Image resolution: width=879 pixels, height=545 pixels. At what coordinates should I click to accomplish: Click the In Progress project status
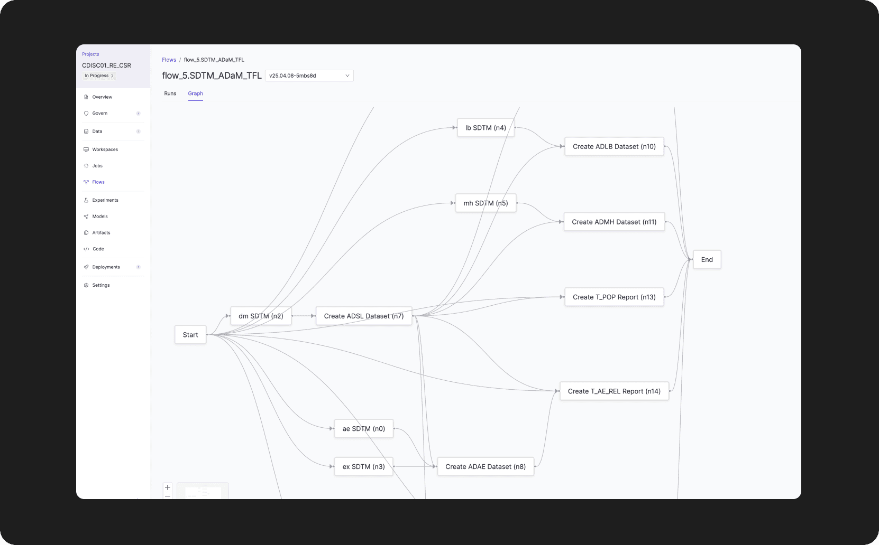click(98, 76)
